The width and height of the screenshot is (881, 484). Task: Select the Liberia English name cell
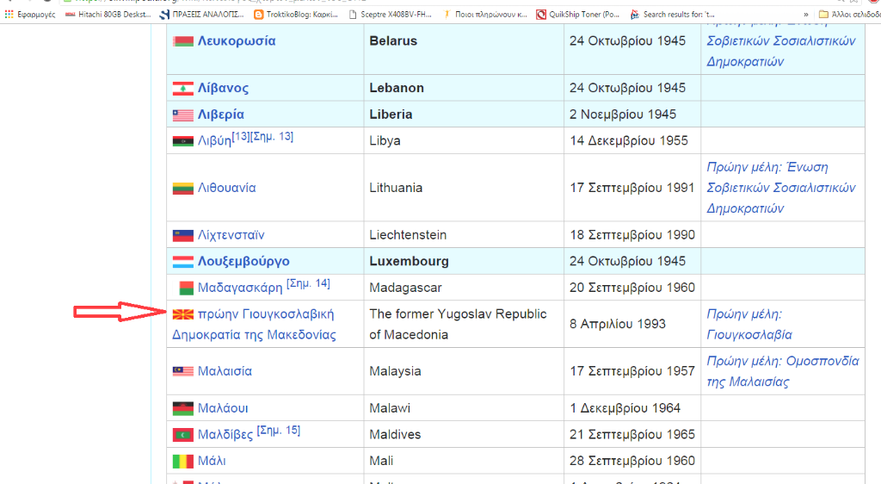(464, 115)
